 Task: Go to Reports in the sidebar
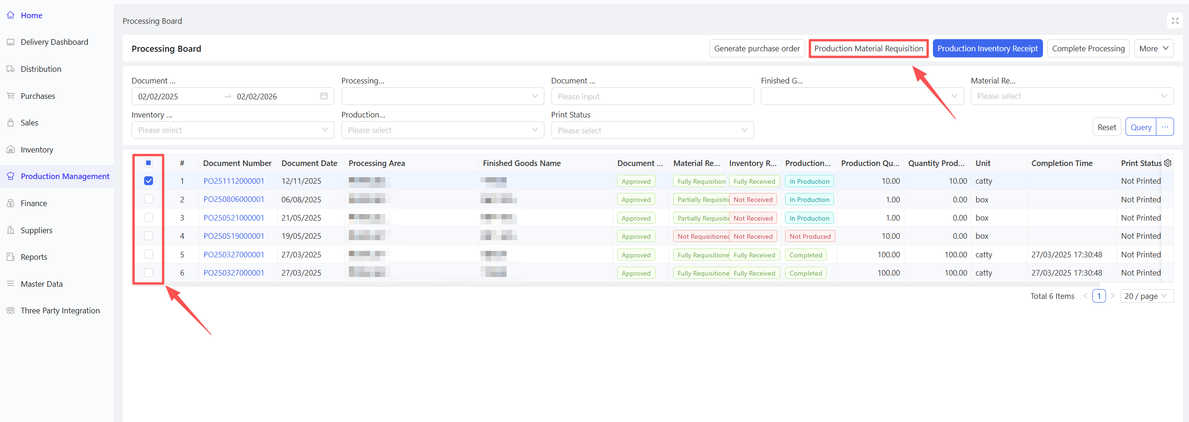[34, 257]
